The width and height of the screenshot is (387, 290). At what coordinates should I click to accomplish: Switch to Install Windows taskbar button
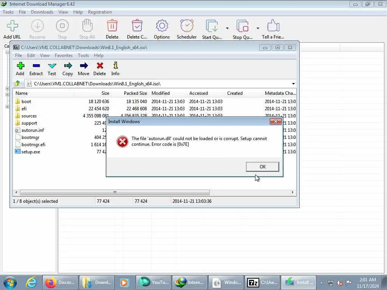[x=298, y=282]
